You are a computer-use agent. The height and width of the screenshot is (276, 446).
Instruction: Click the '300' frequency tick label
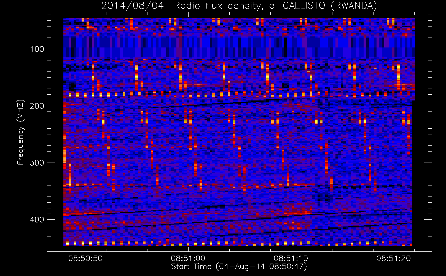37,163
